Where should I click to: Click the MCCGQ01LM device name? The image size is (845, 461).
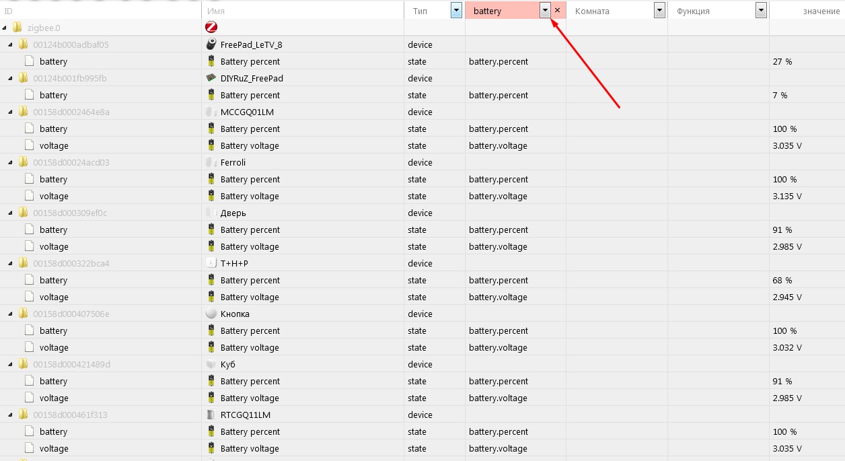[247, 112]
